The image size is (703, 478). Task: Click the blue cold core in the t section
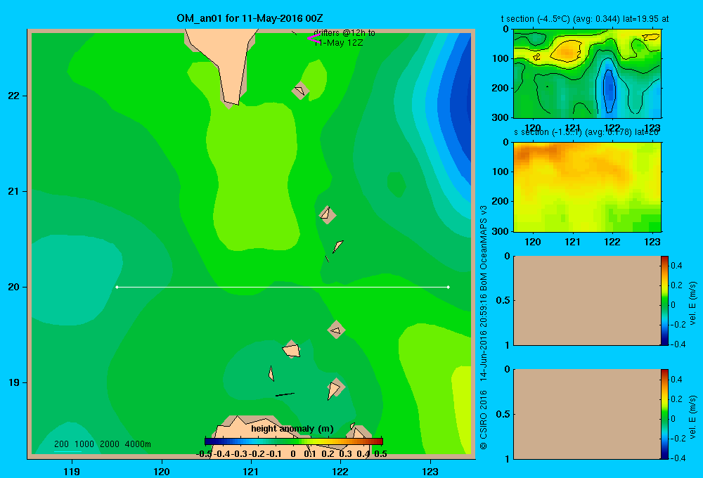pyautogui.click(x=609, y=91)
